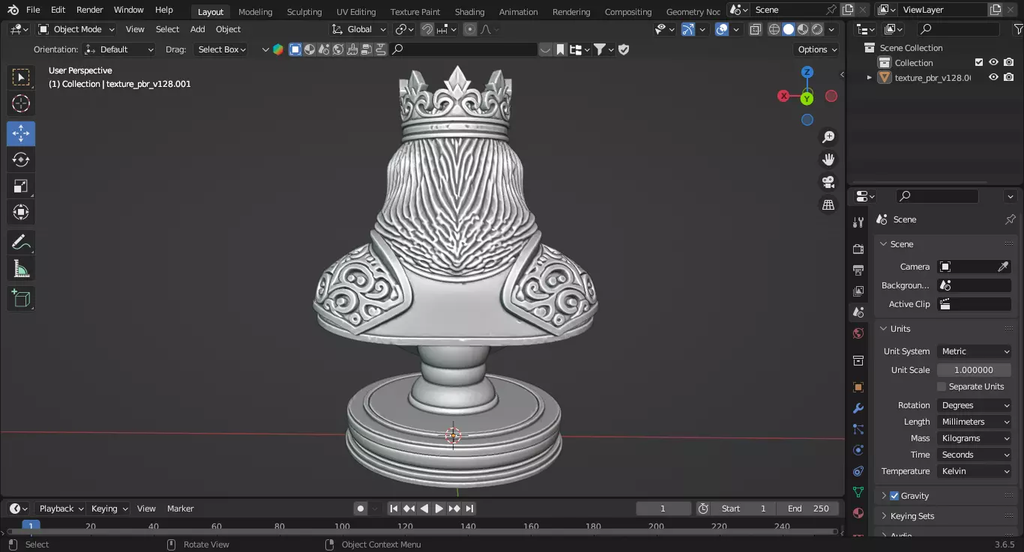Open Temperature Kelvin dropdown
This screenshot has width=1024, height=552.
[x=975, y=471]
